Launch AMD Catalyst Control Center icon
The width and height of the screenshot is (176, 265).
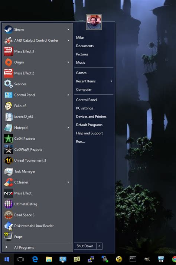click(x=9, y=40)
